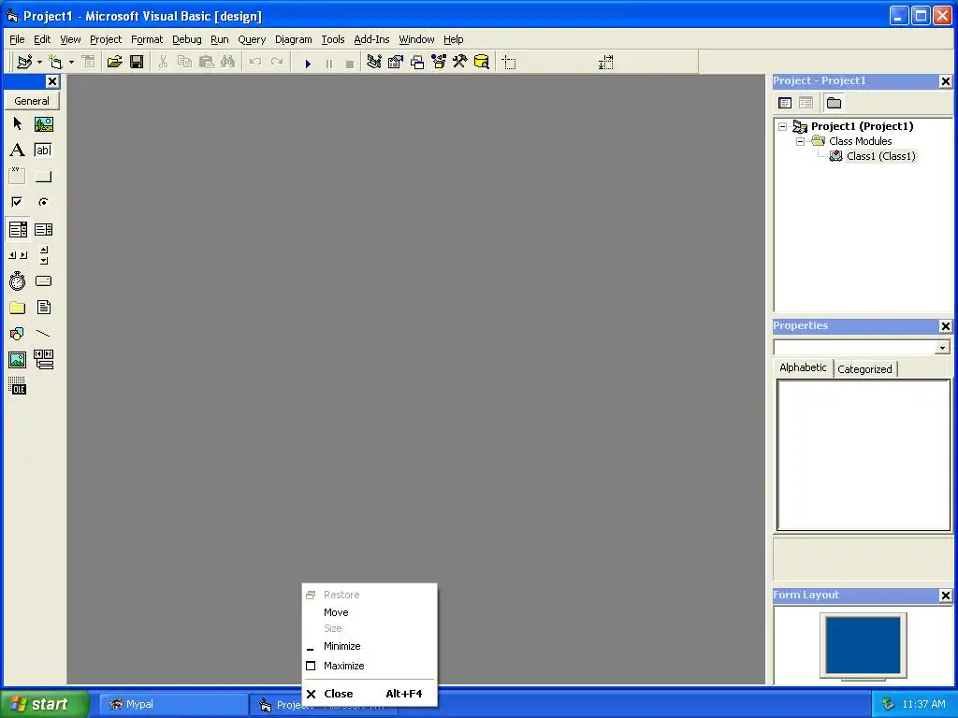Close the Toolbox panel
The image size is (958, 718).
(52, 81)
